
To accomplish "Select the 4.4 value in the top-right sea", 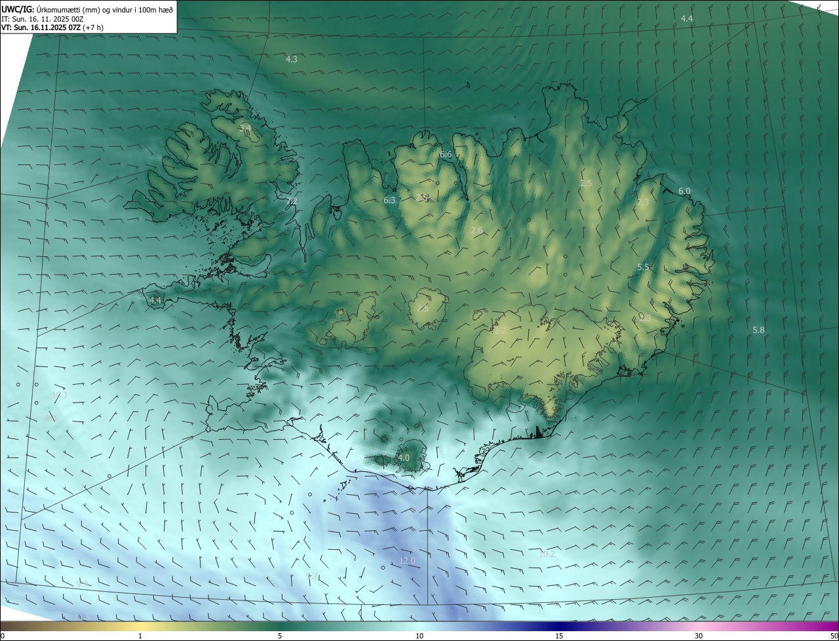I will (687, 19).
